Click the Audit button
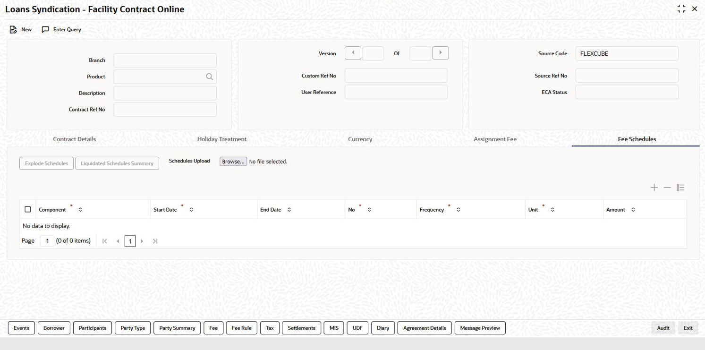The height and width of the screenshot is (350, 705). pos(663,328)
